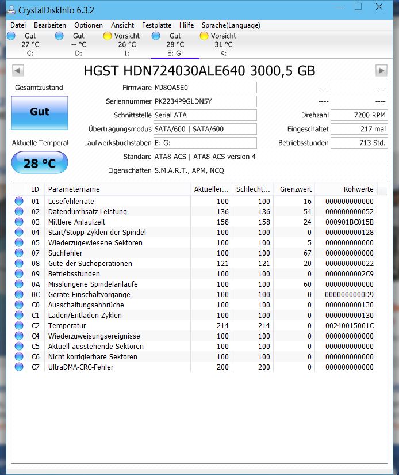399x475 pixels.
Task: Click the blue status orb for C:
Action: pos(11,36)
